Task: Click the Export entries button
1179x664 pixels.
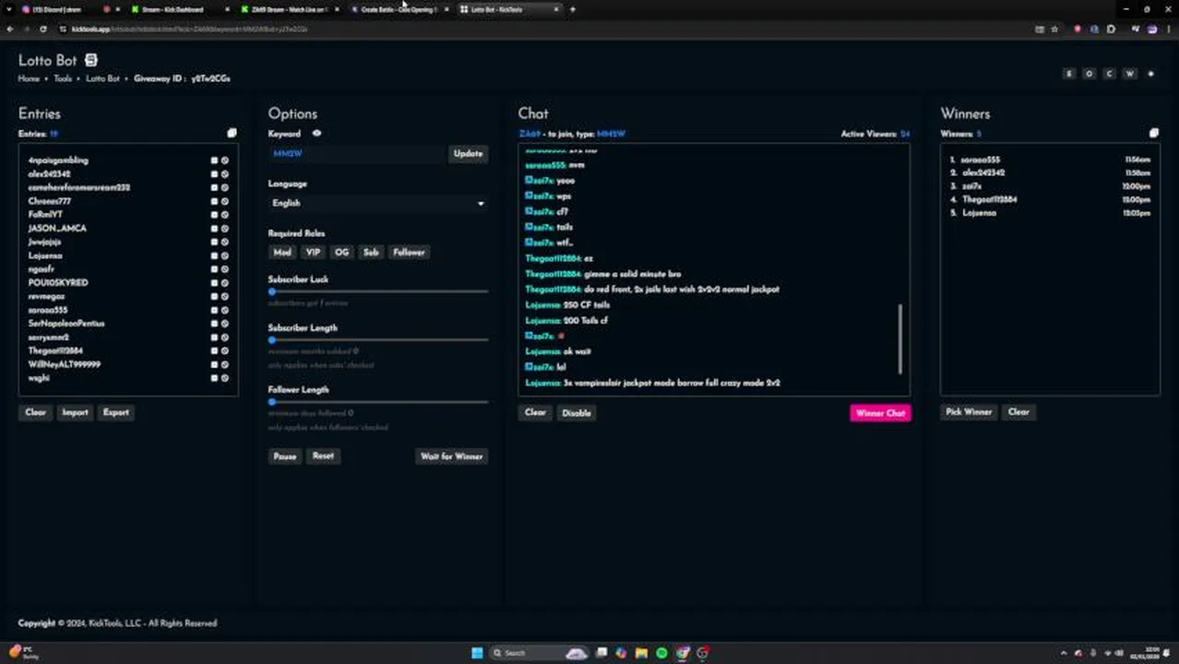Action: point(116,412)
